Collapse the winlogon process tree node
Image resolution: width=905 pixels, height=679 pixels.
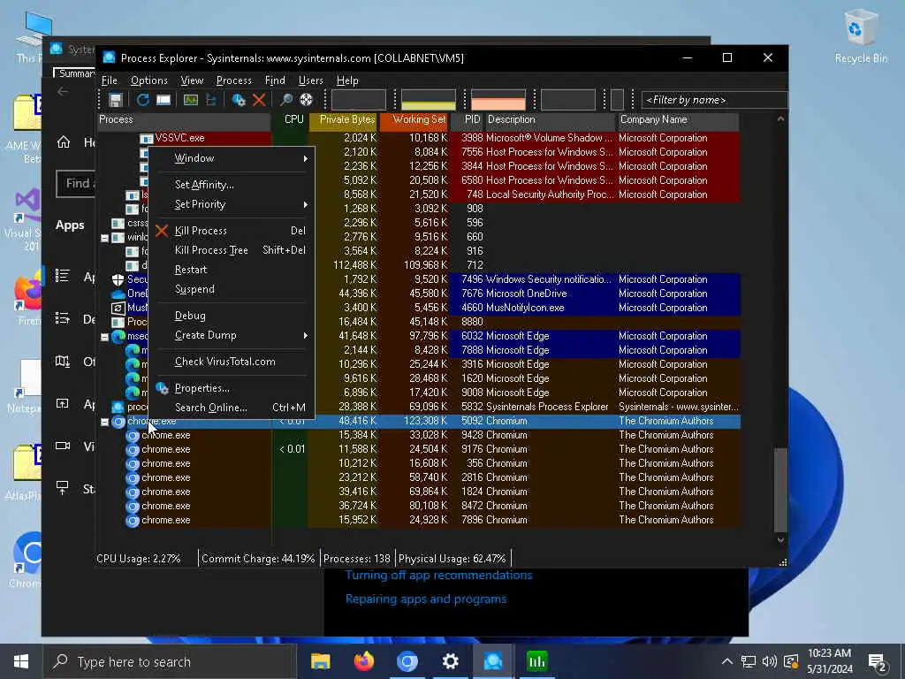pyautogui.click(x=104, y=238)
